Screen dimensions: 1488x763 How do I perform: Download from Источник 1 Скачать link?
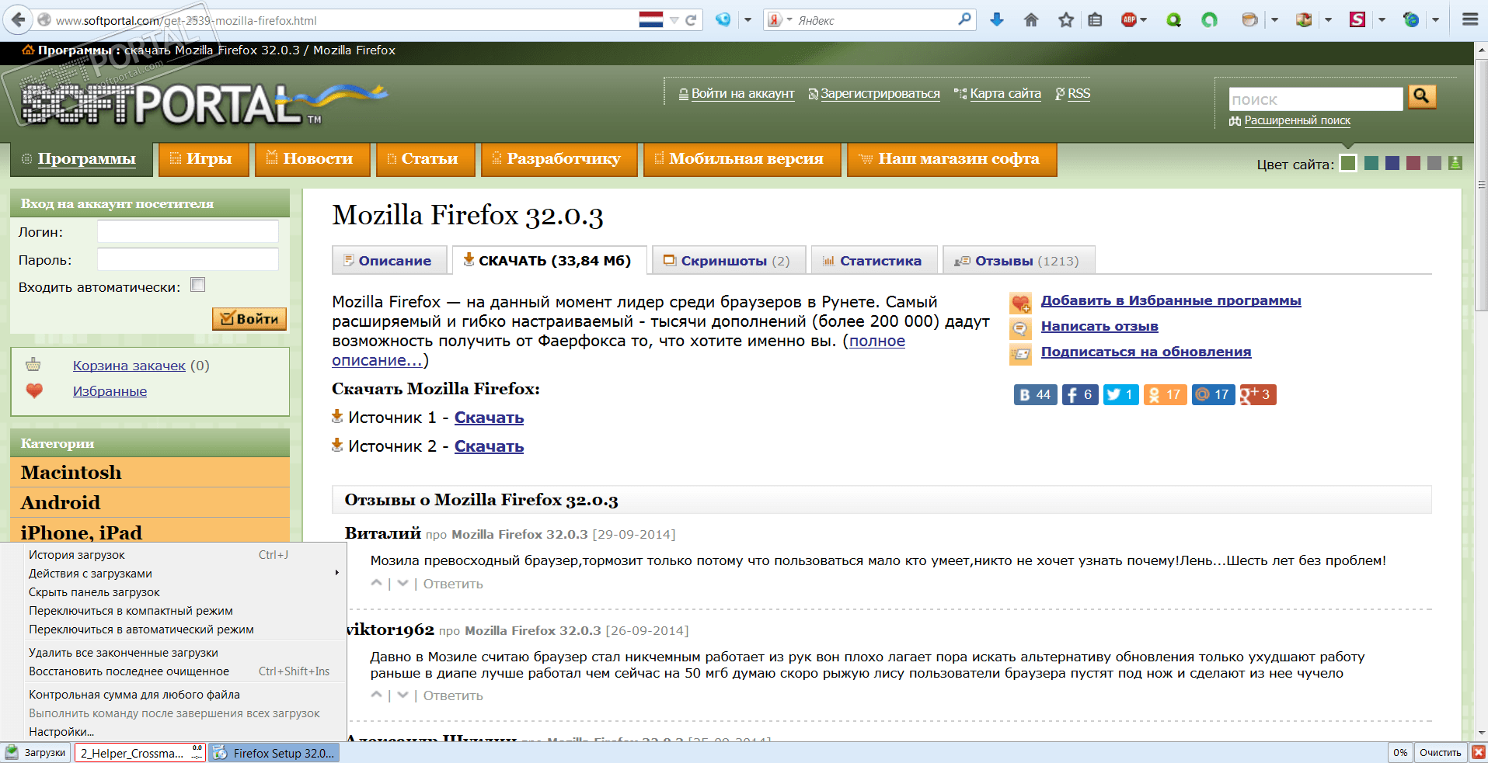(489, 418)
